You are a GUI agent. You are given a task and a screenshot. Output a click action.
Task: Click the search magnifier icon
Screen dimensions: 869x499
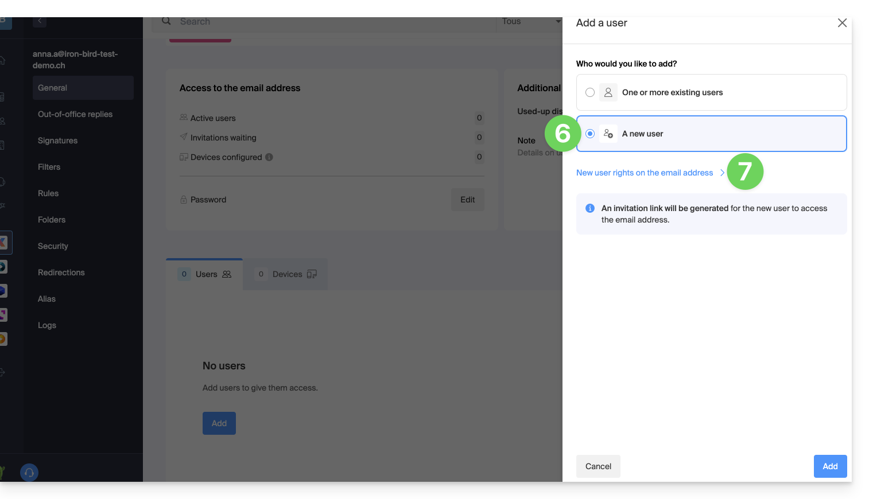tap(166, 21)
